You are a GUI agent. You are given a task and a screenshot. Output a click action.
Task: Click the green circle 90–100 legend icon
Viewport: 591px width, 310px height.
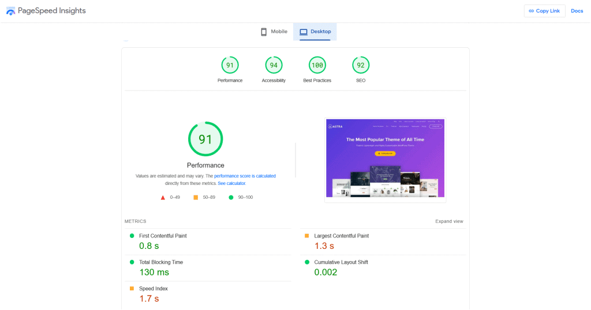231,198
